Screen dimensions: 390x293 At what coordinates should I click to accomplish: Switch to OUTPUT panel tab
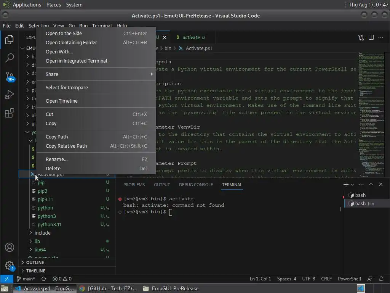click(161, 185)
